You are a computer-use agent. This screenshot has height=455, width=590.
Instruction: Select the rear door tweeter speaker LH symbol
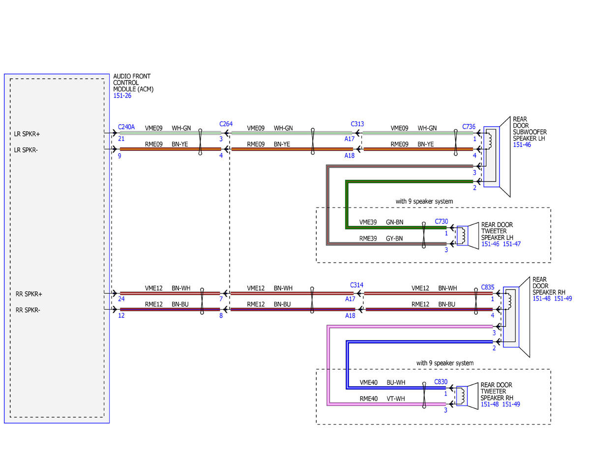[468, 235]
